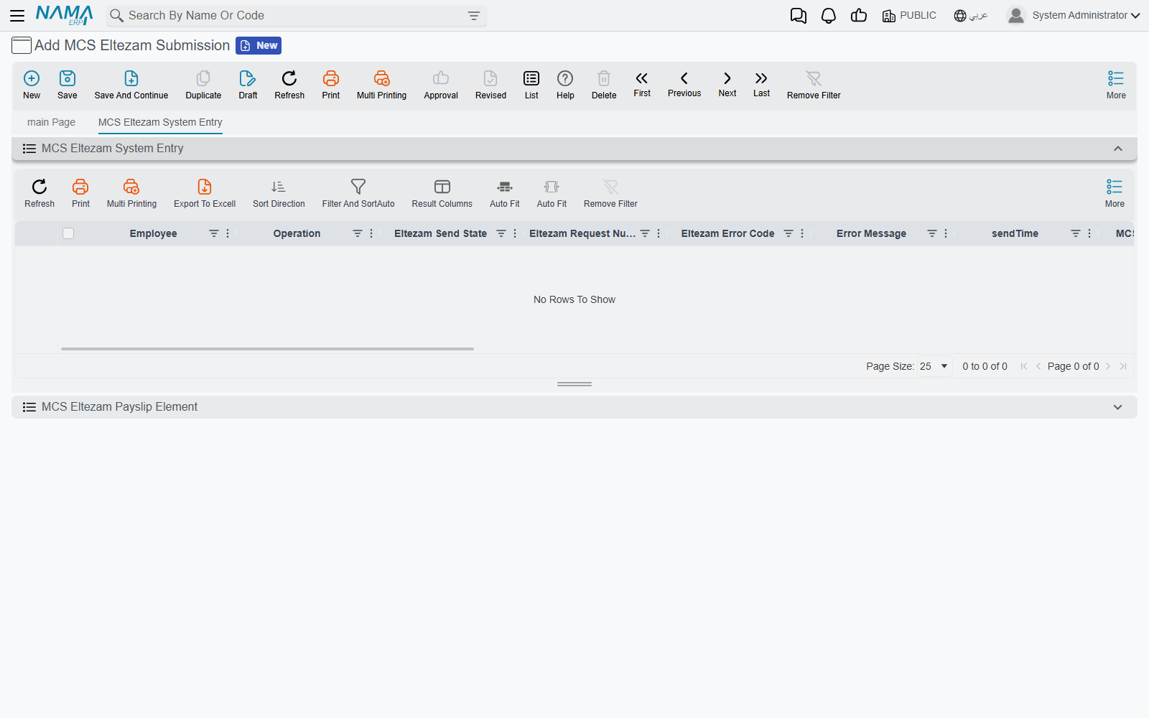
Task: Click the Eltezam Send State column header
Action: click(x=440, y=233)
